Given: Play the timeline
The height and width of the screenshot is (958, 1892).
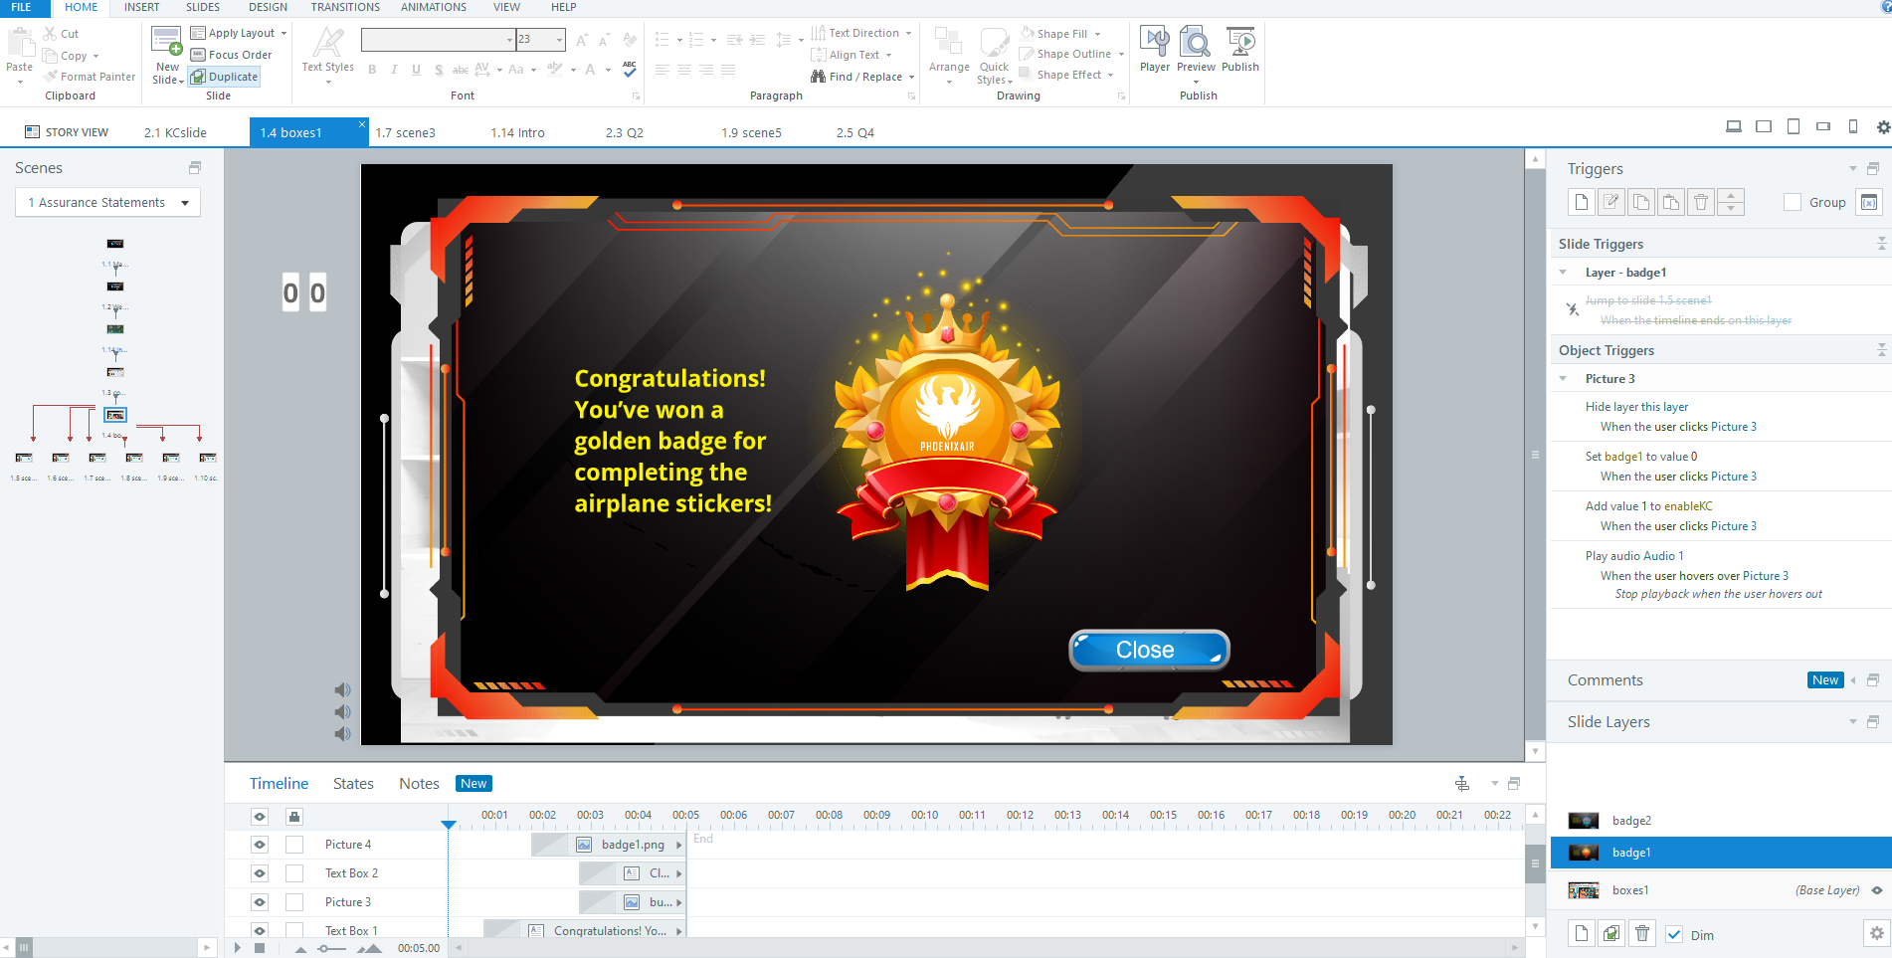Looking at the screenshot, I should 237,948.
